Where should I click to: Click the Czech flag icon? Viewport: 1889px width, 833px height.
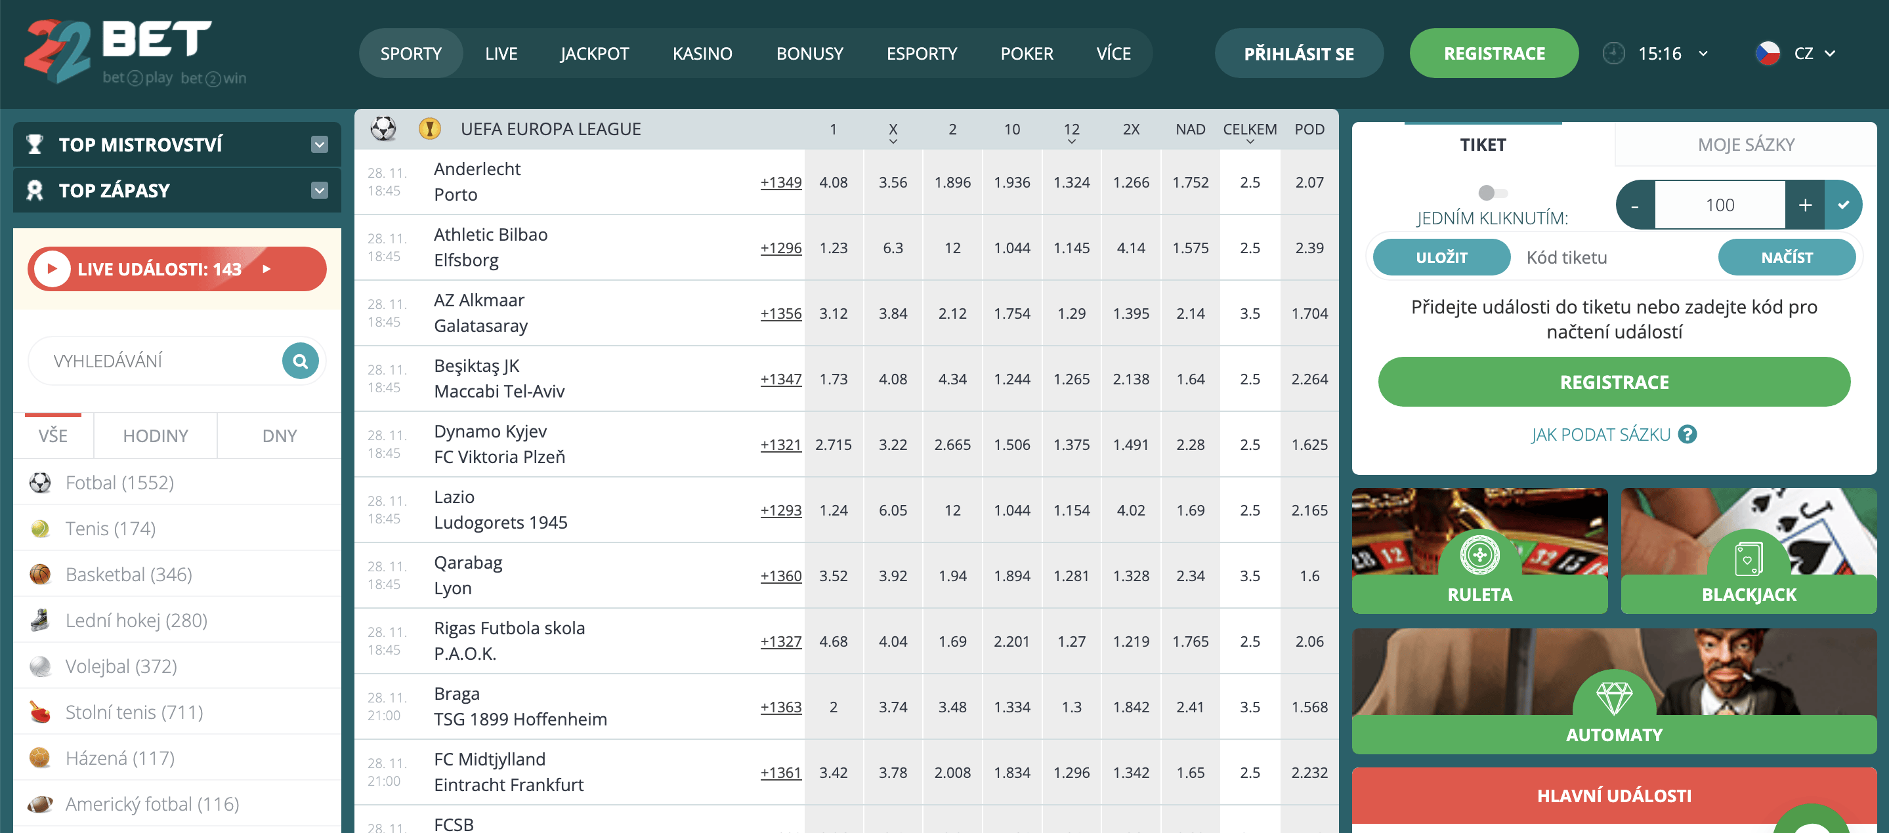(1768, 54)
